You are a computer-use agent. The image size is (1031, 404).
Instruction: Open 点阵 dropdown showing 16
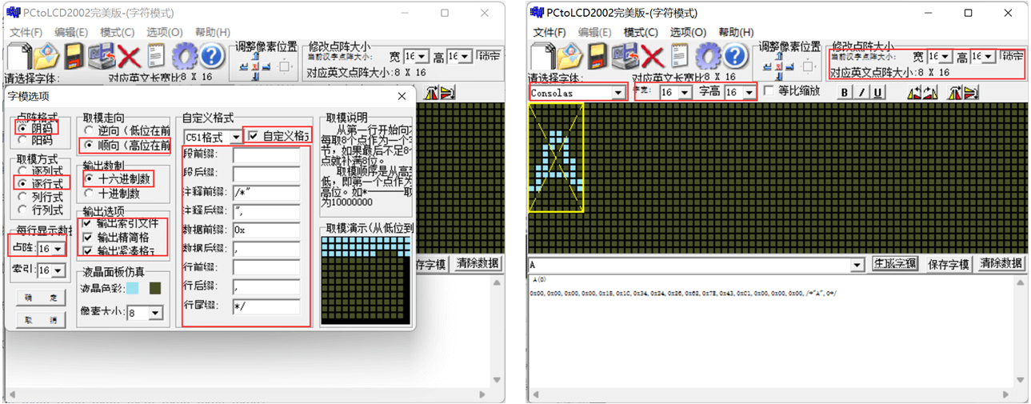[58, 250]
